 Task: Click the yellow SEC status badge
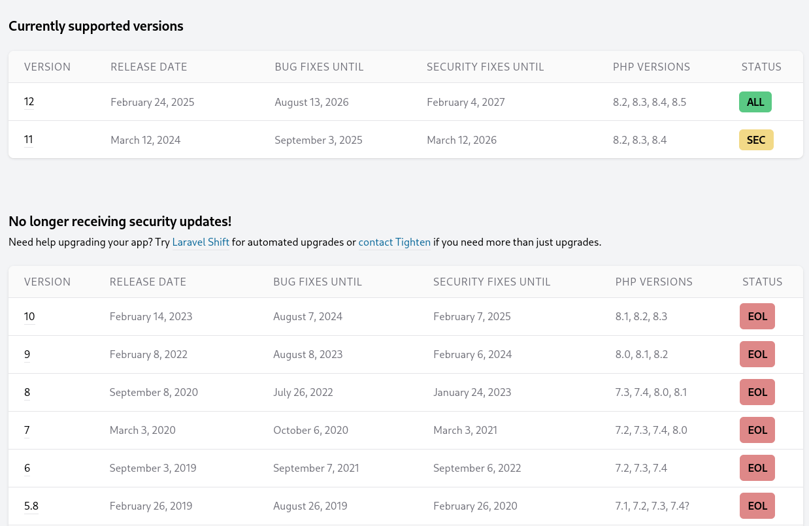coord(756,140)
